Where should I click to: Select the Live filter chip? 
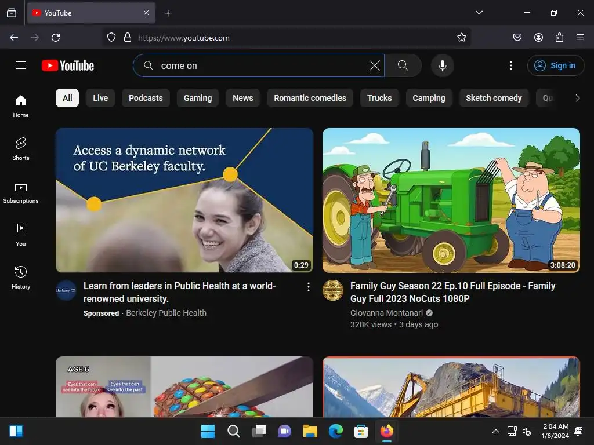[x=100, y=98]
